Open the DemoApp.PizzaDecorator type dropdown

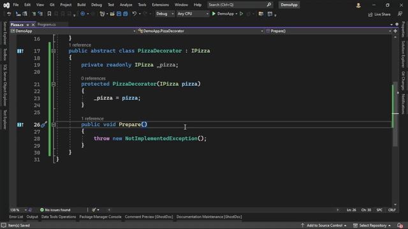(x=200, y=31)
